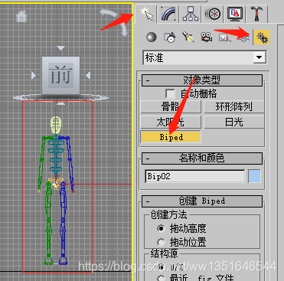Screen dimensions: 284x281
Task: Select the Space Warps category icon
Action: click(243, 38)
